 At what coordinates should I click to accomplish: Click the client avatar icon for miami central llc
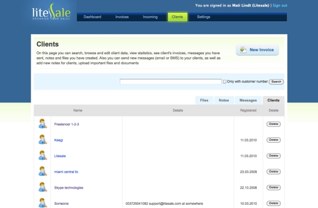(42, 172)
